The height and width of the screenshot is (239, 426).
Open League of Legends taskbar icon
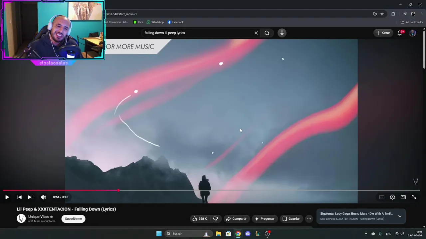coord(258,234)
